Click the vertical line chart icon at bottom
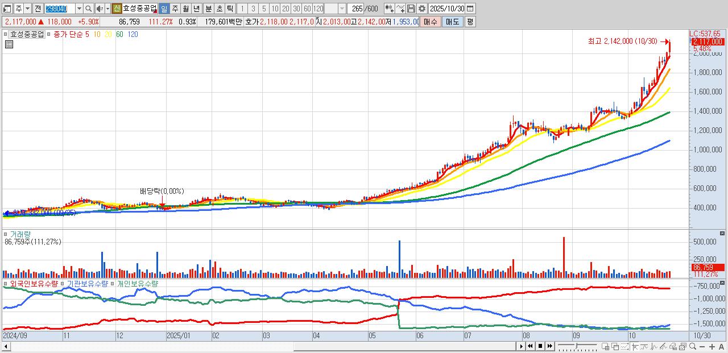728x353 pixels. [654, 346]
